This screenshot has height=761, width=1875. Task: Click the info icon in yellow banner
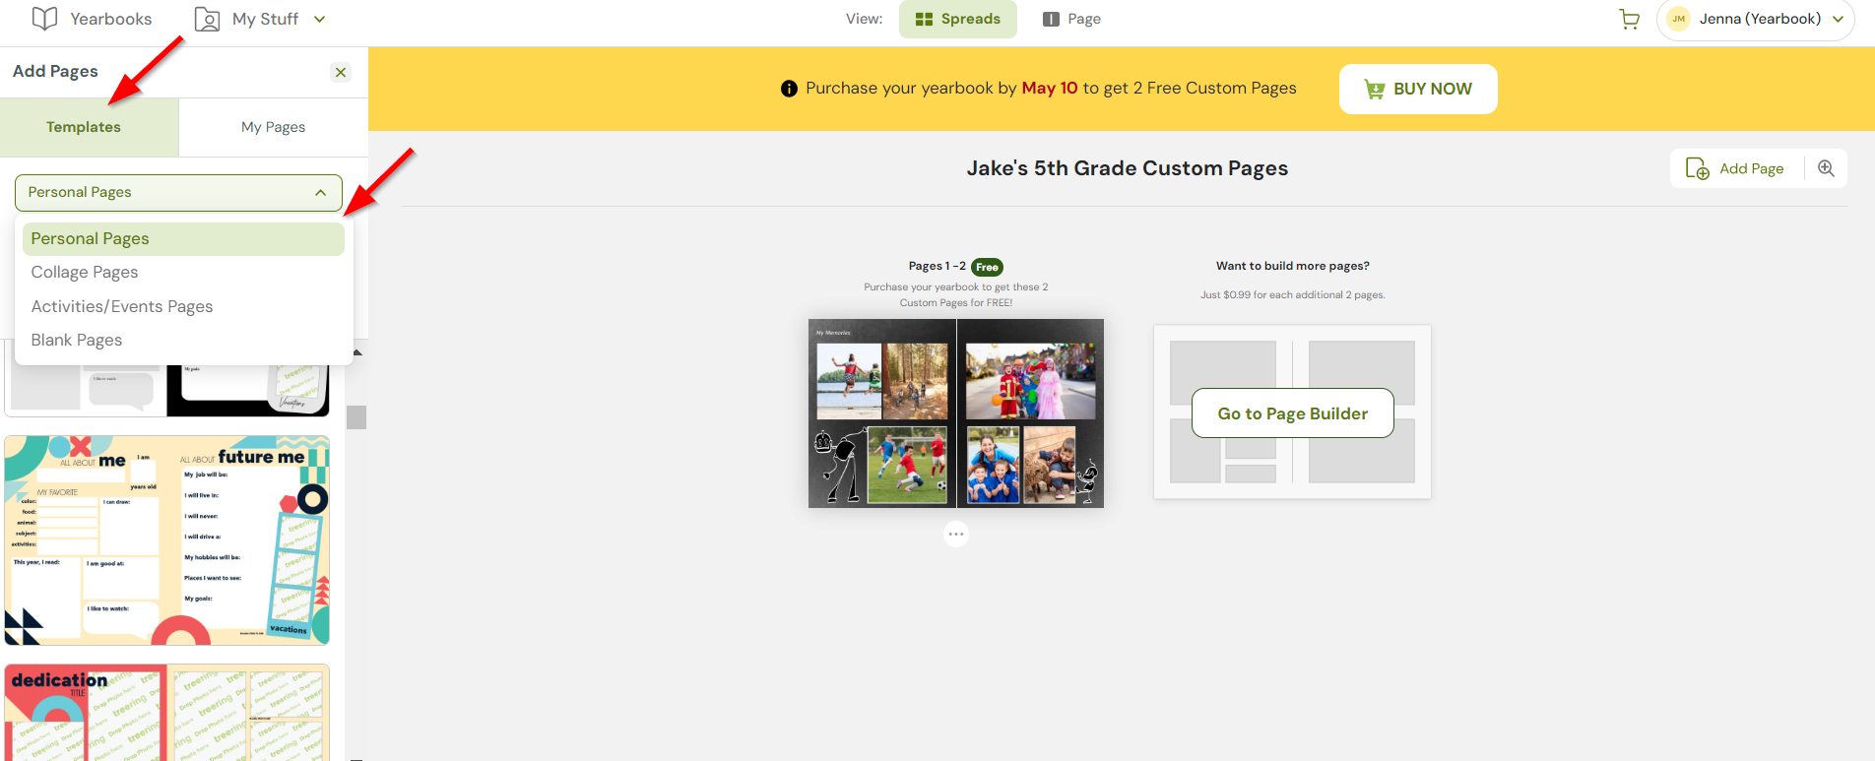[789, 89]
